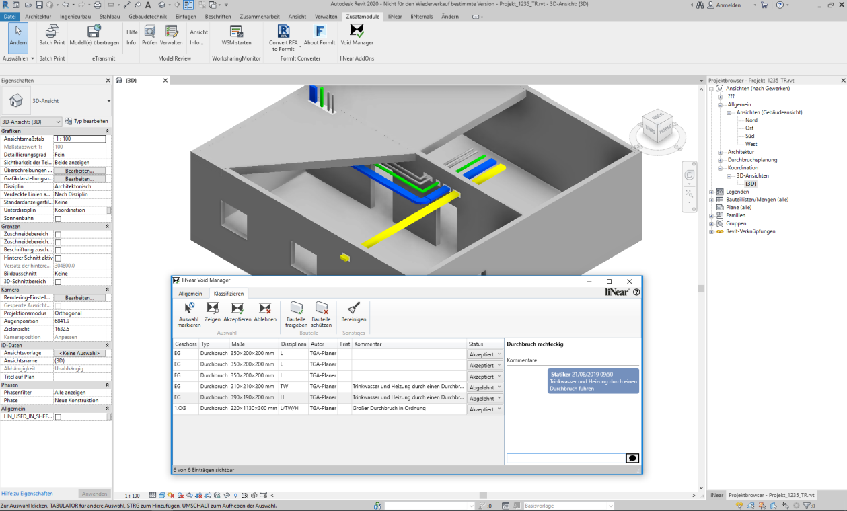Click Bearbeiten for Rendering-Einstellungen
The height and width of the screenshot is (511, 847).
pyautogui.click(x=79, y=297)
